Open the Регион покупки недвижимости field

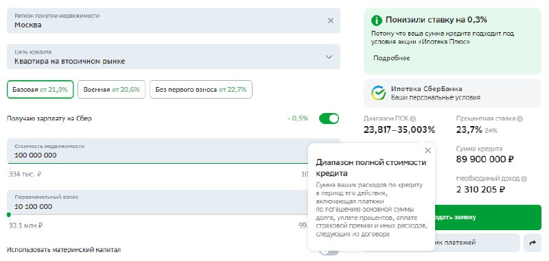click(x=174, y=21)
